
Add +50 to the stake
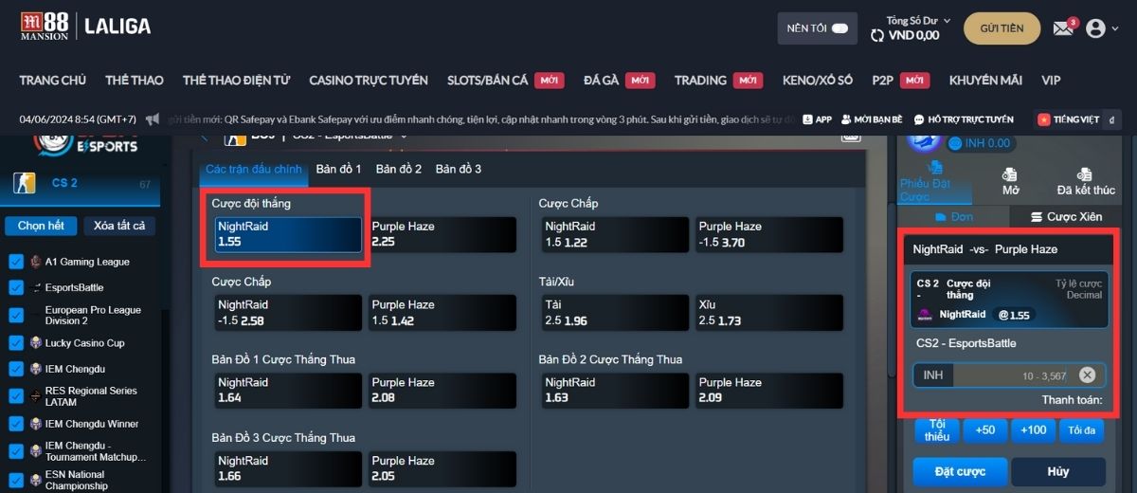click(x=985, y=430)
